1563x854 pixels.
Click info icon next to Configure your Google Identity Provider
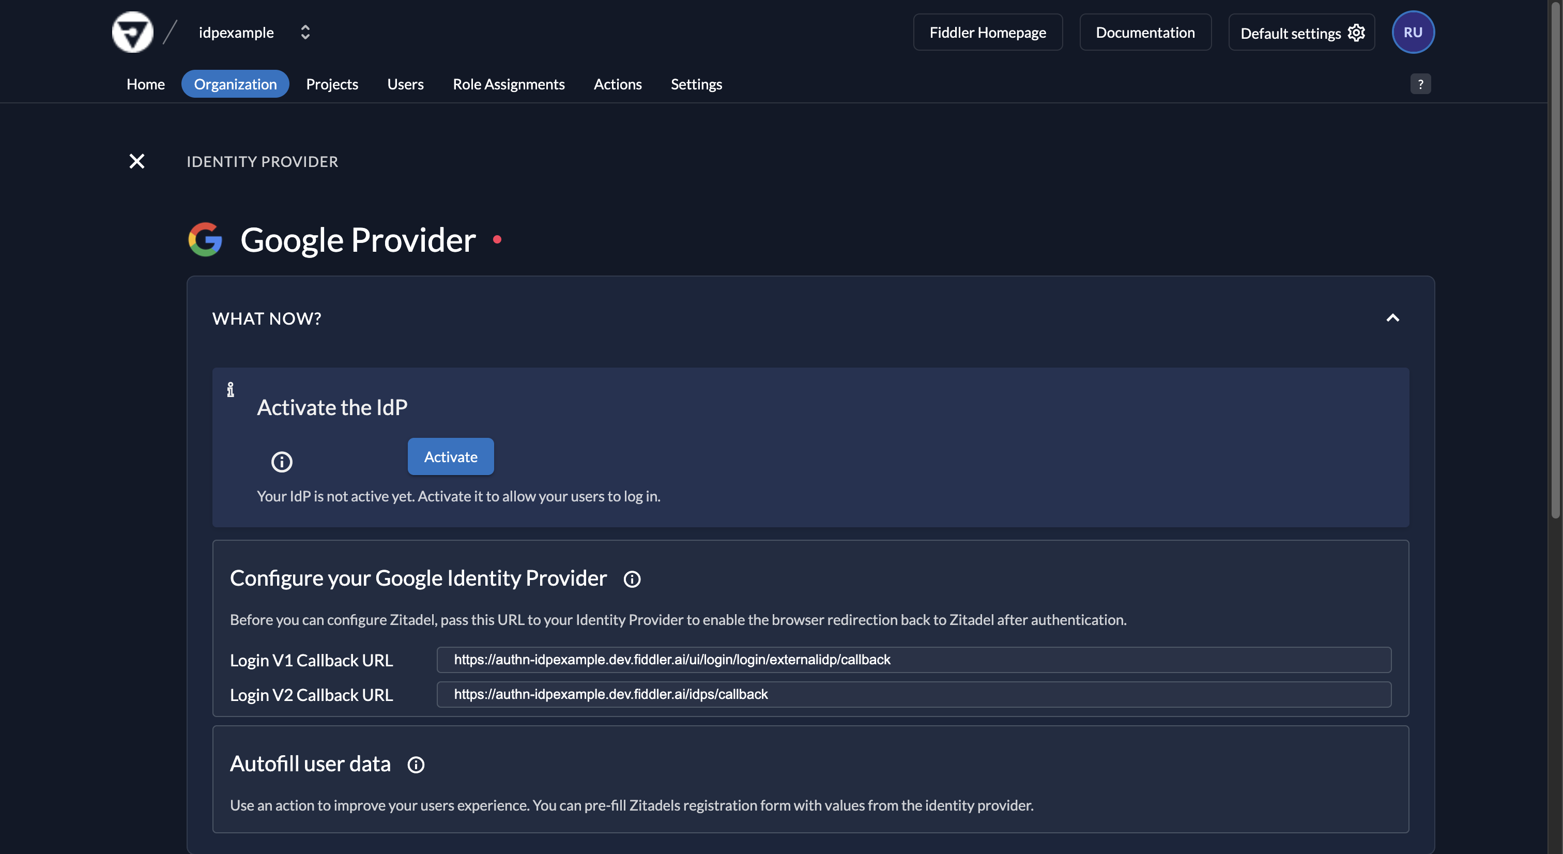632,579
